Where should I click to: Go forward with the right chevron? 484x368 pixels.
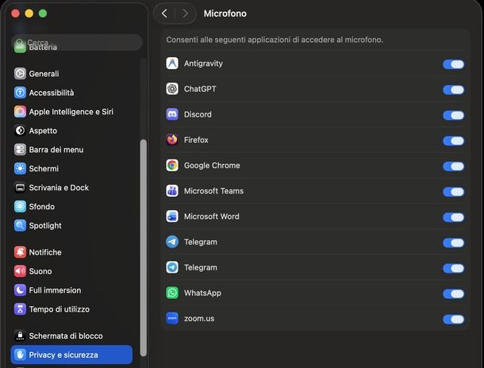click(185, 13)
